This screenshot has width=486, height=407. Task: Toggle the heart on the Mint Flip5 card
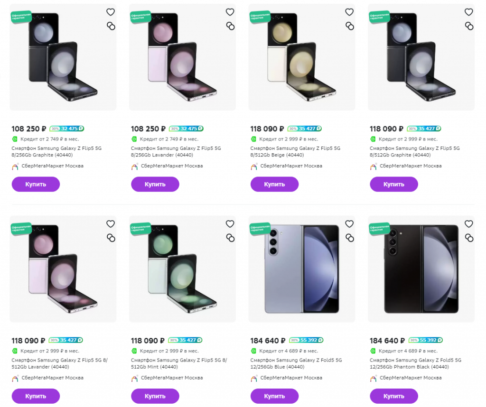click(x=230, y=223)
